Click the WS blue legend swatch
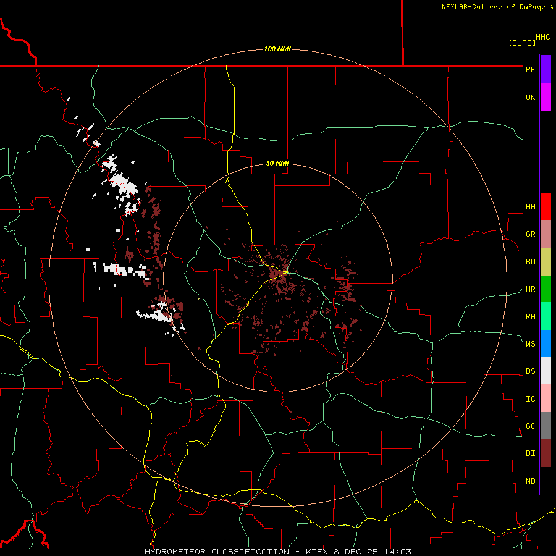 click(545, 343)
